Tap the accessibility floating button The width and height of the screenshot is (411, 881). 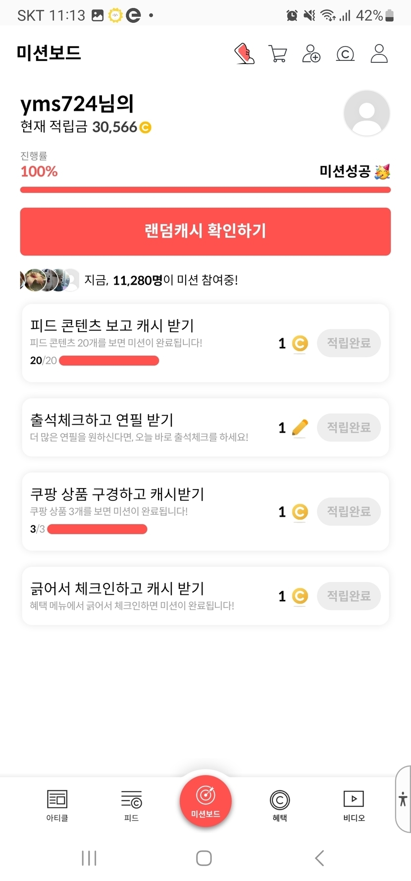pyautogui.click(x=403, y=799)
